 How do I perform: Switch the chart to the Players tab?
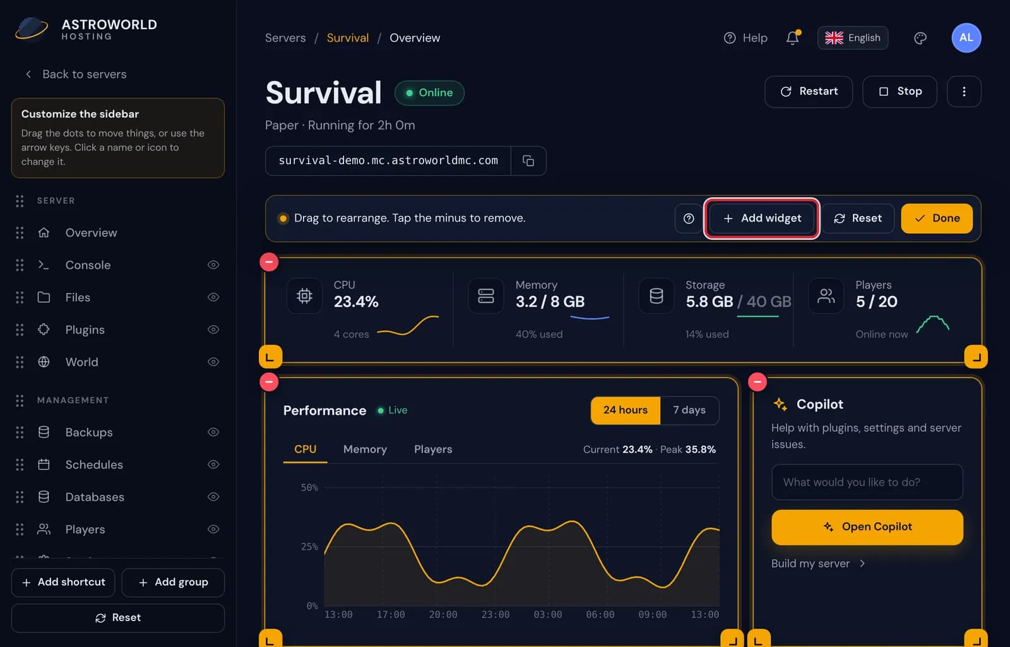[433, 449]
